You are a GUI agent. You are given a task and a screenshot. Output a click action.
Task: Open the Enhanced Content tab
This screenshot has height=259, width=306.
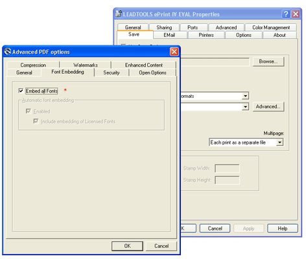pos(144,65)
